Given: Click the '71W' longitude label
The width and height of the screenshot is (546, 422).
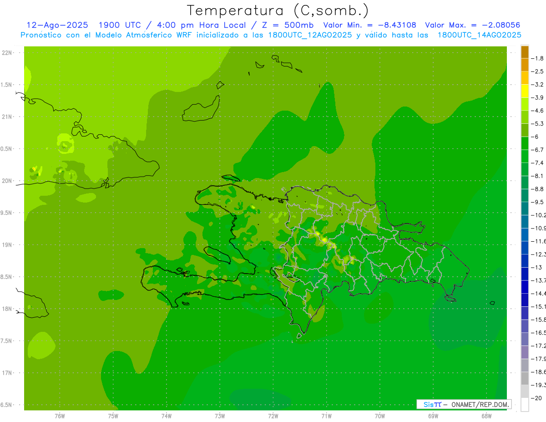Looking at the screenshot, I should (326, 416).
